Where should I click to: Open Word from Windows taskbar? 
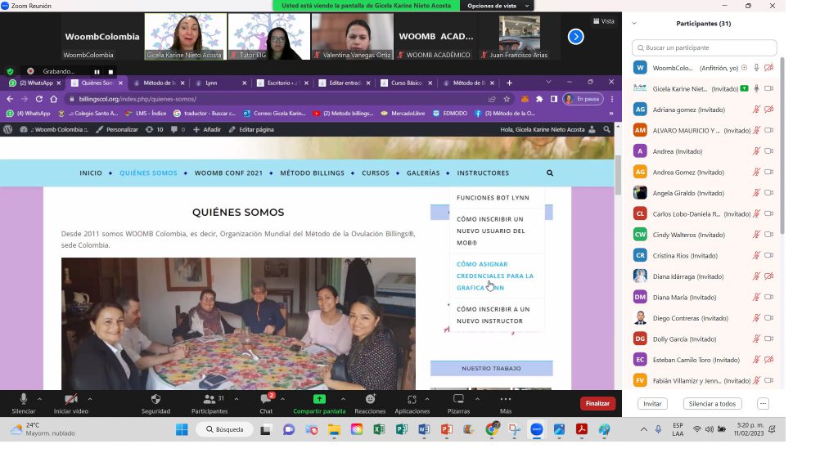pos(424,429)
